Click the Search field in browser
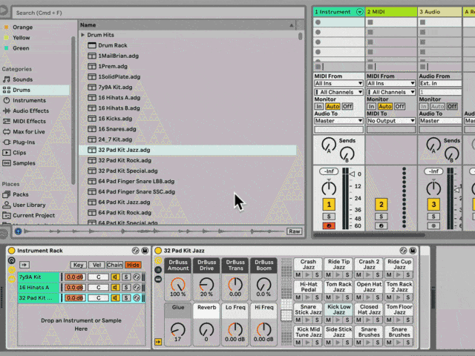 (x=158, y=13)
